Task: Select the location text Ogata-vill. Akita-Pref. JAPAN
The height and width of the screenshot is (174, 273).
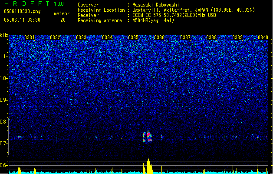Action: 171,10
